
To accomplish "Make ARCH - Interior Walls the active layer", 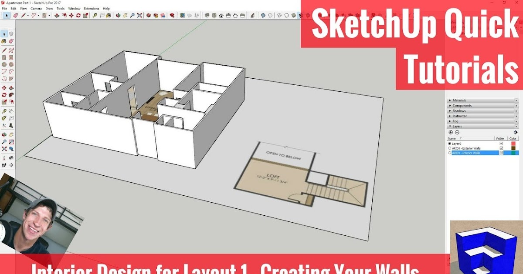I will pyautogui.click(x=450, y=153).
